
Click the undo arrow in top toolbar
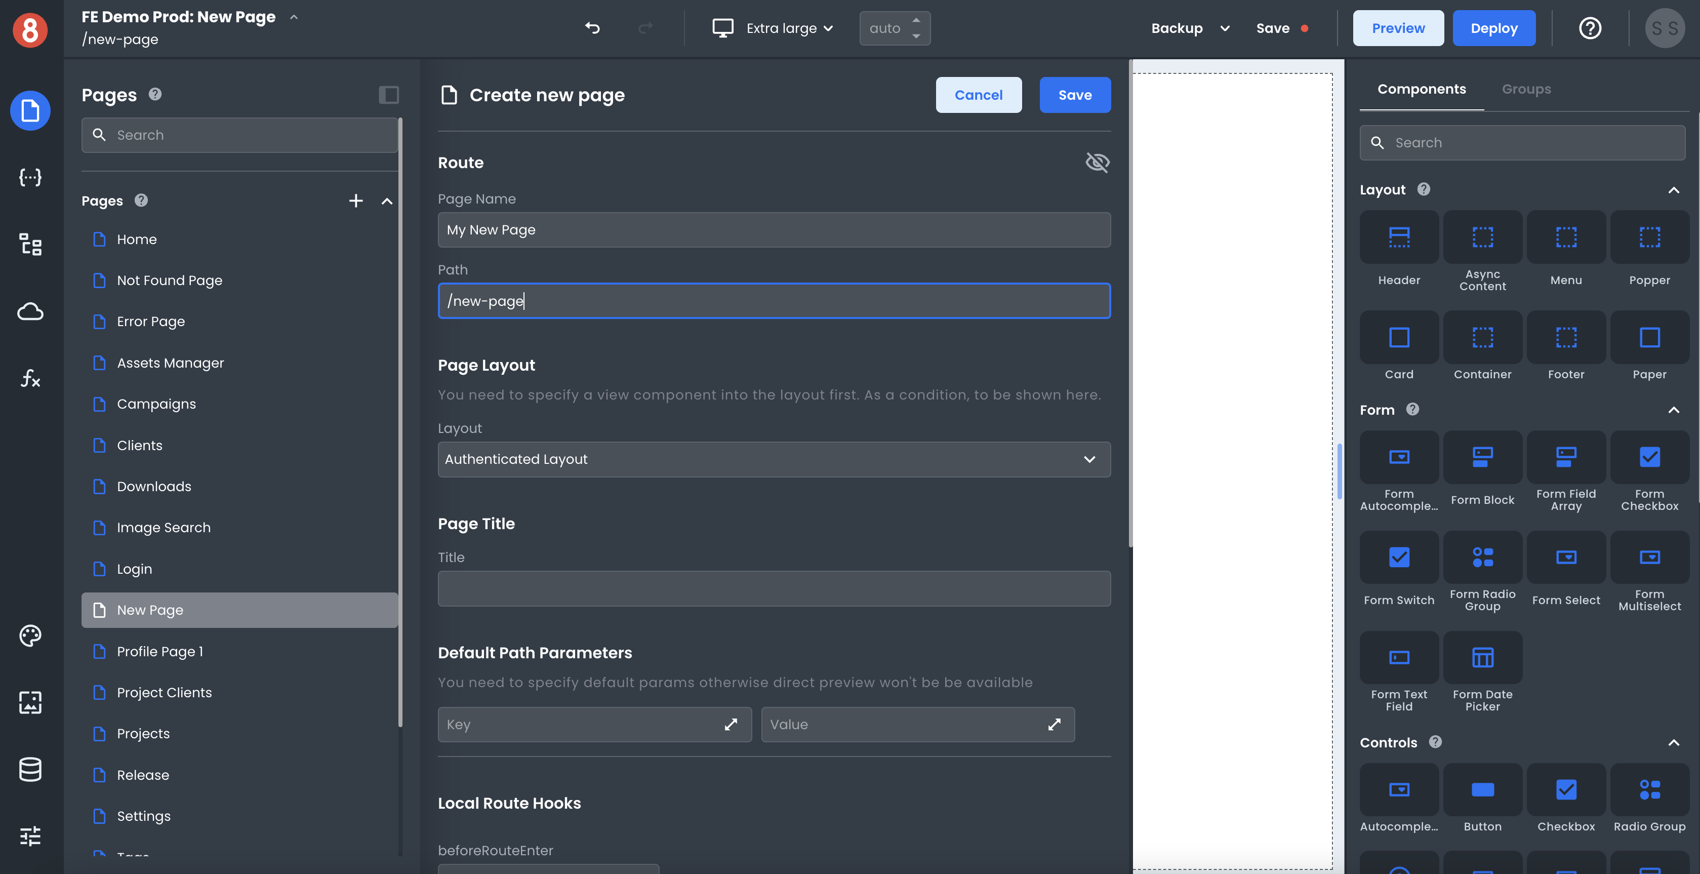[592, 28]
